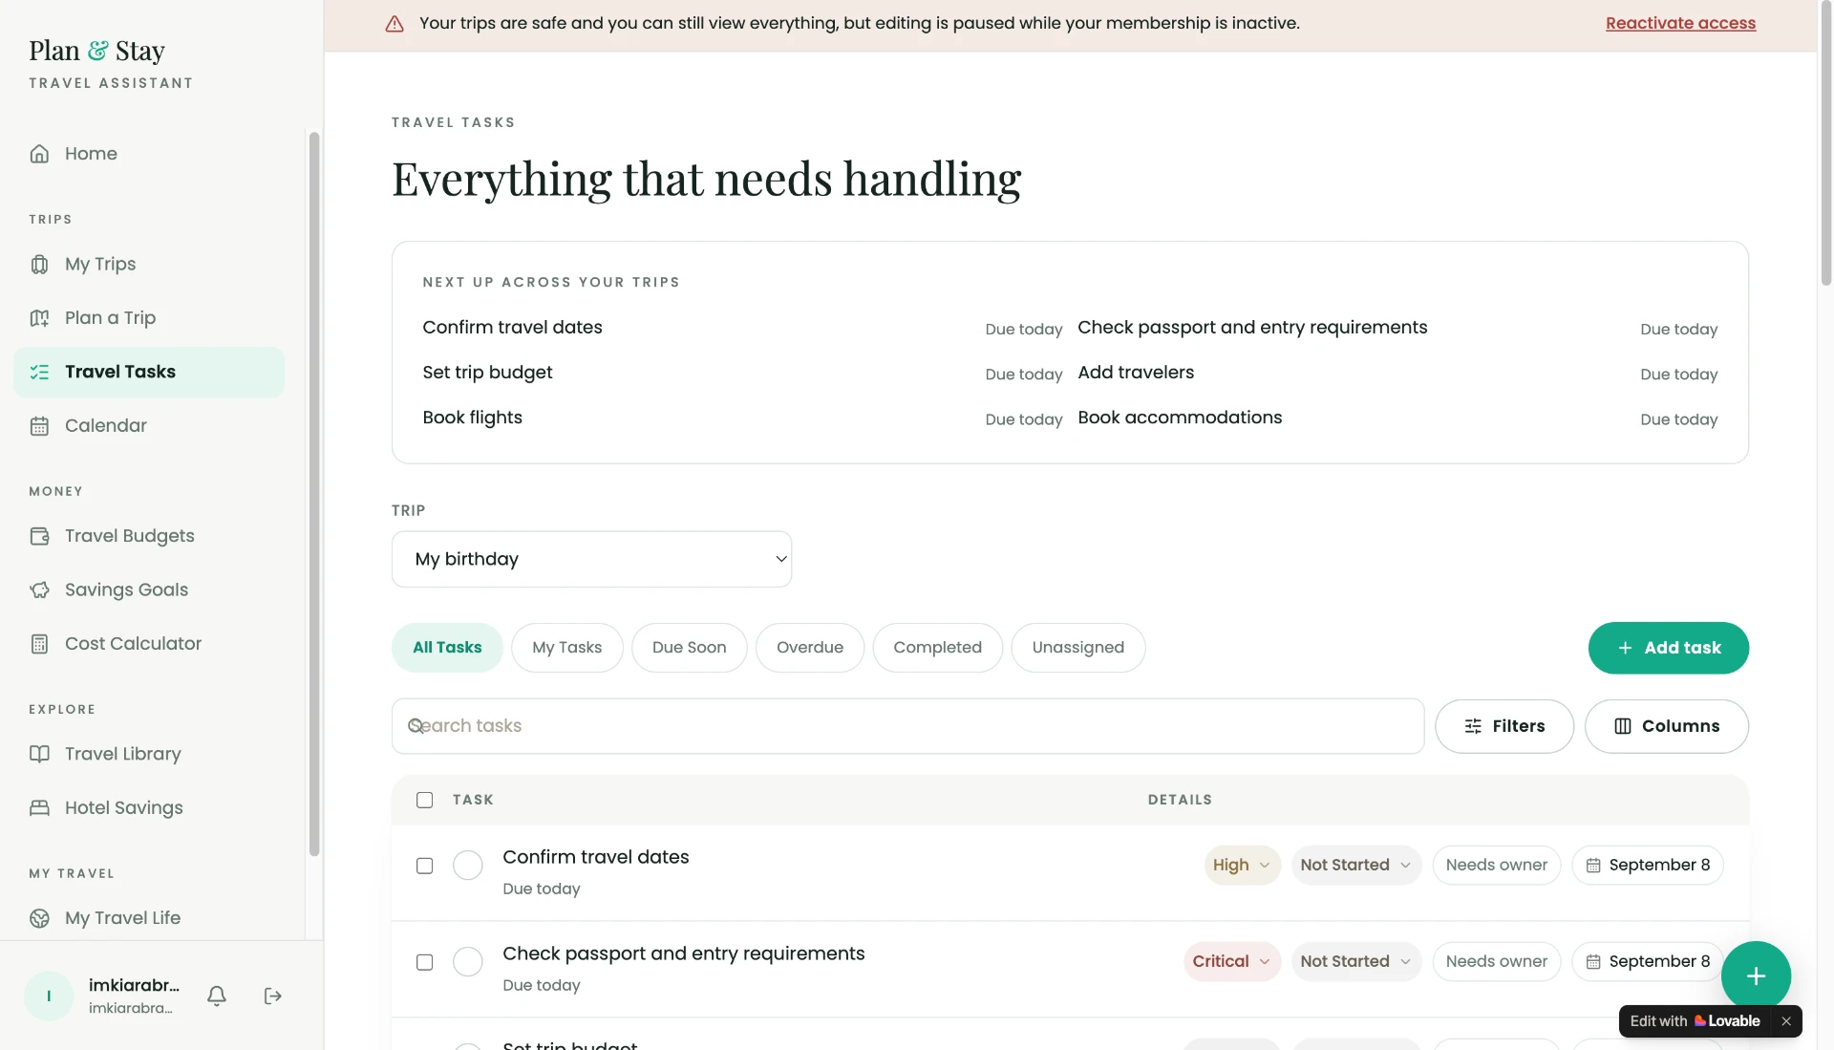Open the Filters button
The image size is (1834, 1050).
[x=1503, y=726]
